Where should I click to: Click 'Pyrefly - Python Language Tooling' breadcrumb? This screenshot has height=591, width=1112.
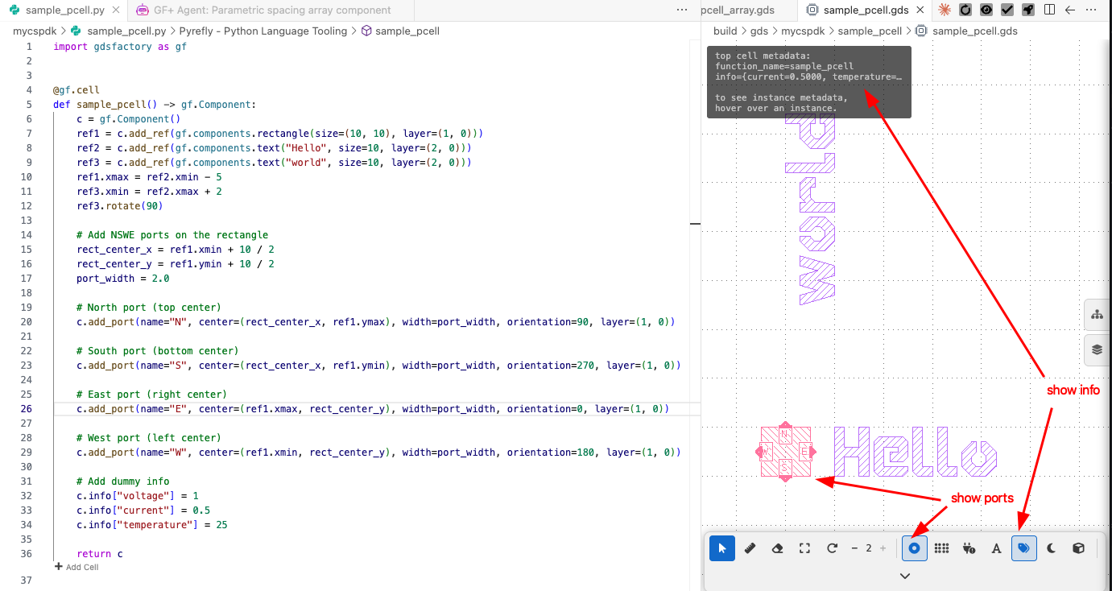click(x=263, y=31)
